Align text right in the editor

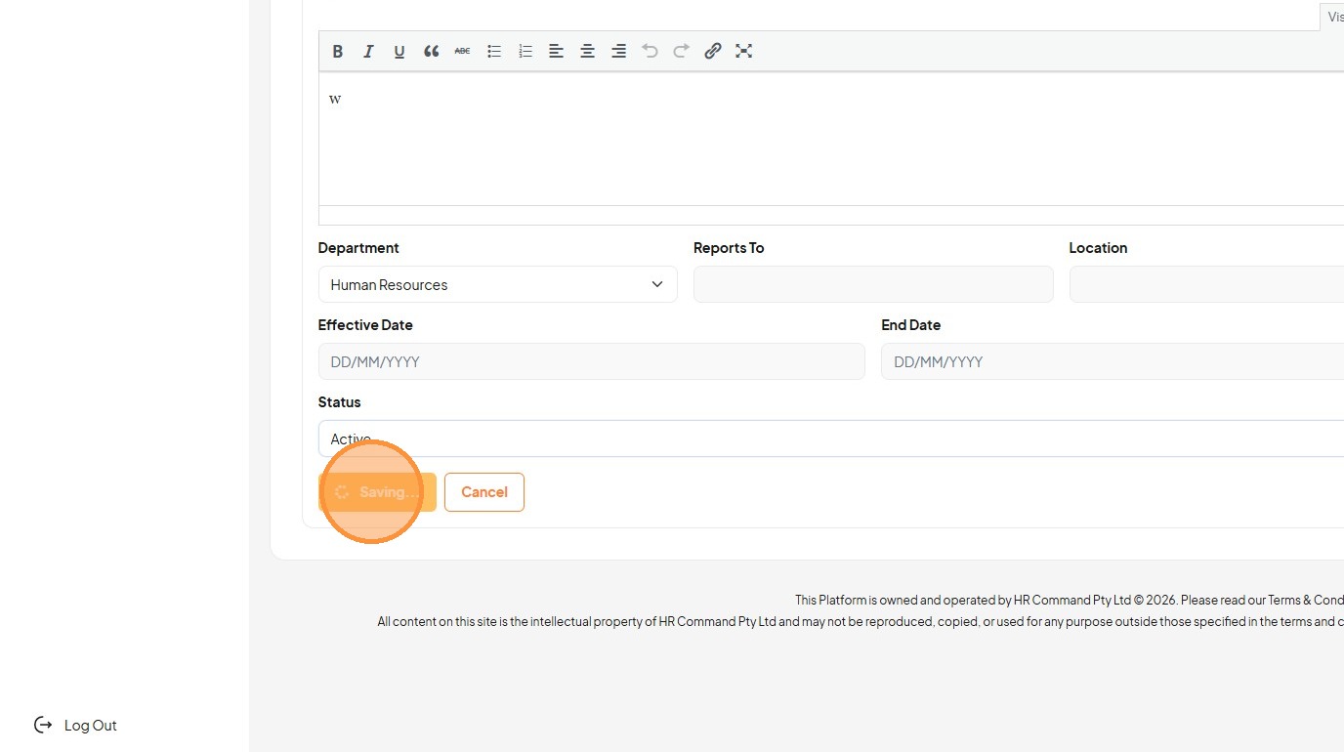618,52
